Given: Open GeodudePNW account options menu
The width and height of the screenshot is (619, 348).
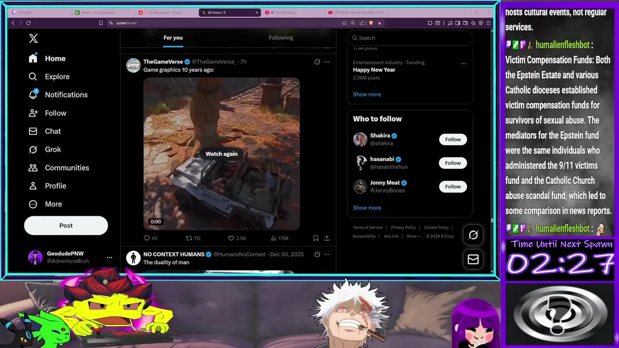Looking at the screenshot, I should point(109,258).
